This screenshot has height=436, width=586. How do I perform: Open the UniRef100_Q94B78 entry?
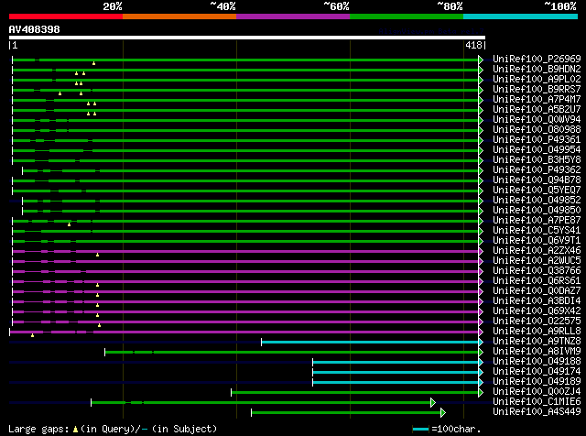[x=537, y=180]
